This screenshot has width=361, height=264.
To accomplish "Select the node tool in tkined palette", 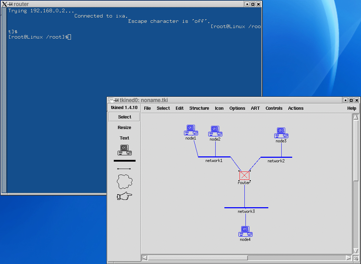I will click(124, 150).
